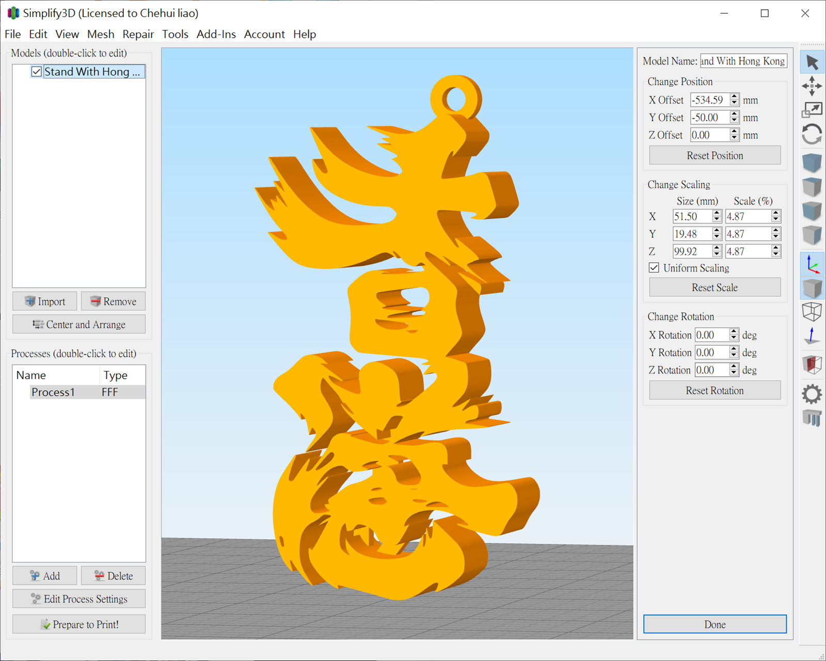
Task: Uncheck the Stand With Hong Kong model checkbox
Action: point(37,72)
